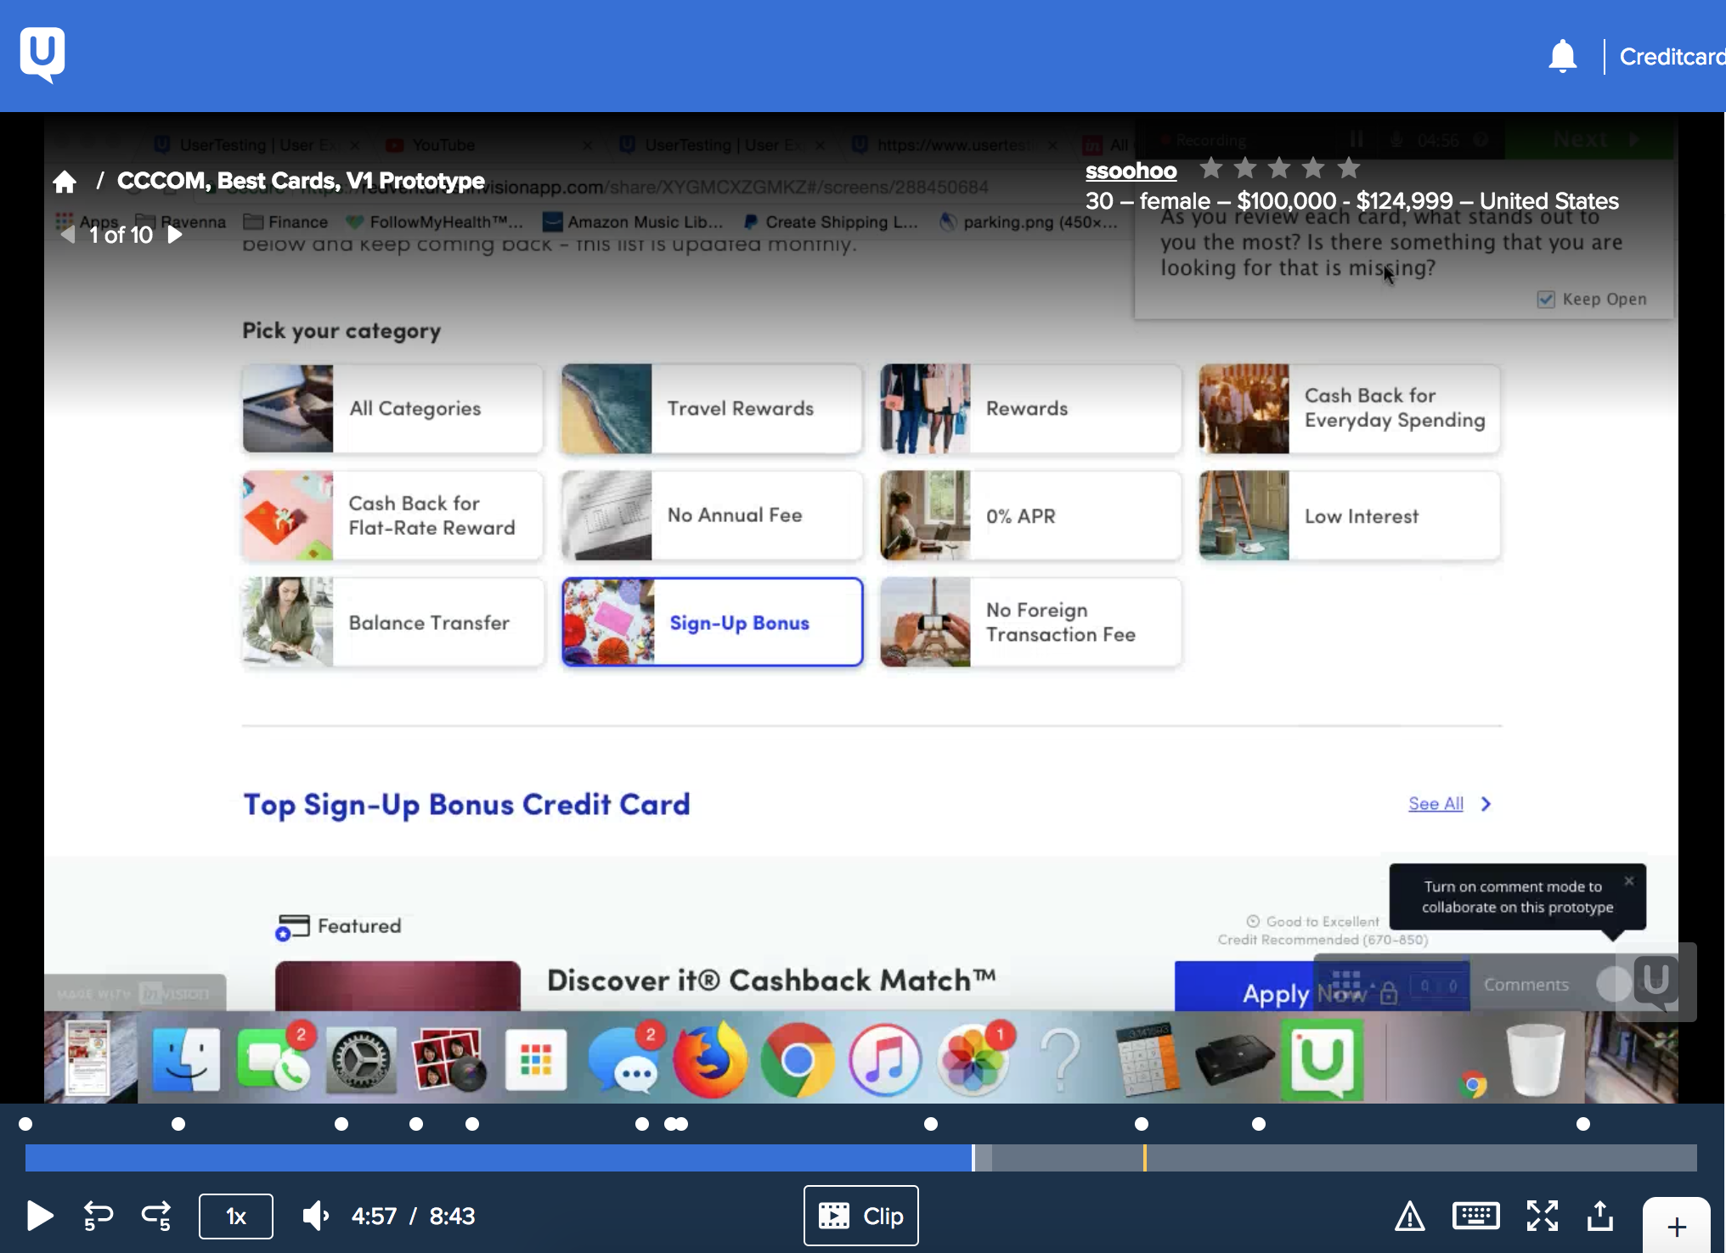Click the notifications bell icon
1726x1253 pixels.
click(1562, 56)
